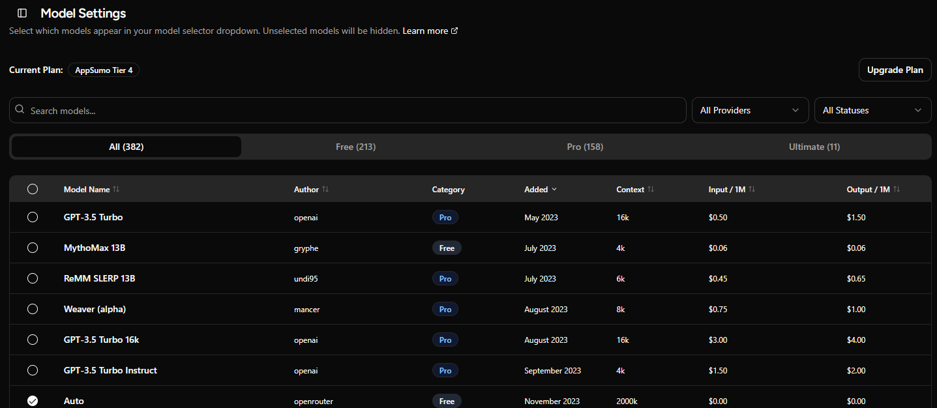Viewport: 937px width, 408px height.
Task: Toggle the Added column sort chevron
Action: pyautogui.click(x=554, y=189)
